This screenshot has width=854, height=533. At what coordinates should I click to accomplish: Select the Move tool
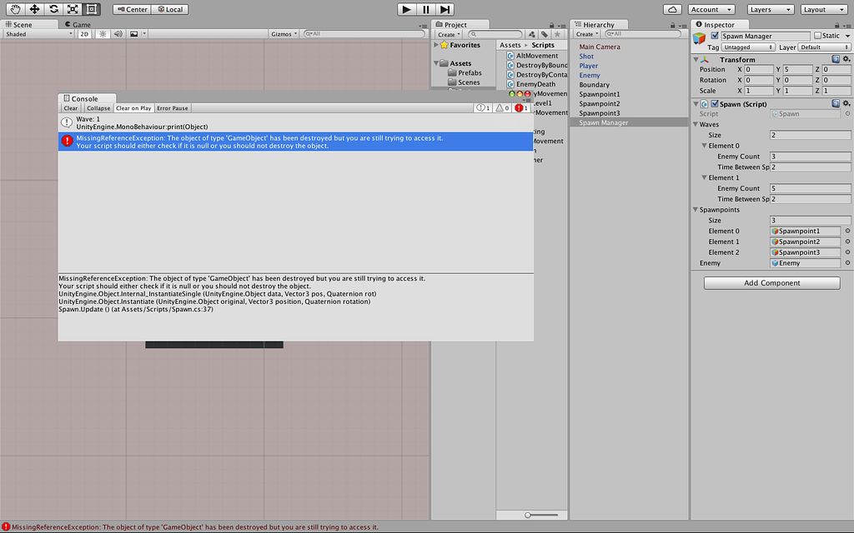pos(33,9)
